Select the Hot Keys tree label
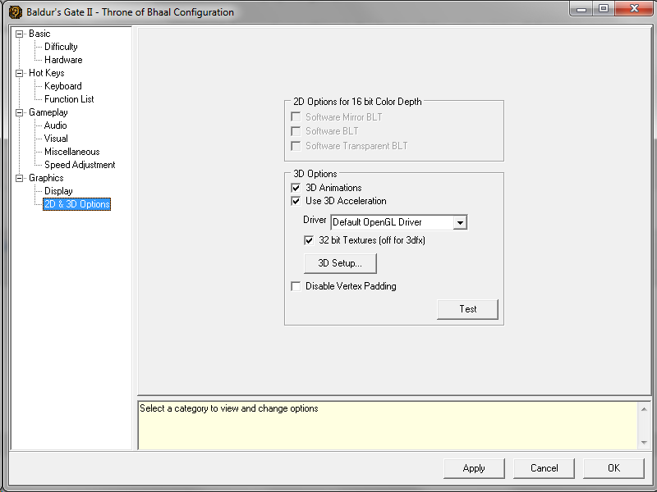Screen dimensions: 657x492 47,73
